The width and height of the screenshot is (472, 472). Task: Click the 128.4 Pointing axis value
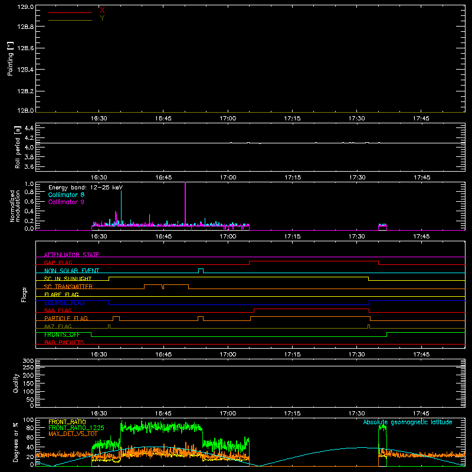click(x=25, y=70)
